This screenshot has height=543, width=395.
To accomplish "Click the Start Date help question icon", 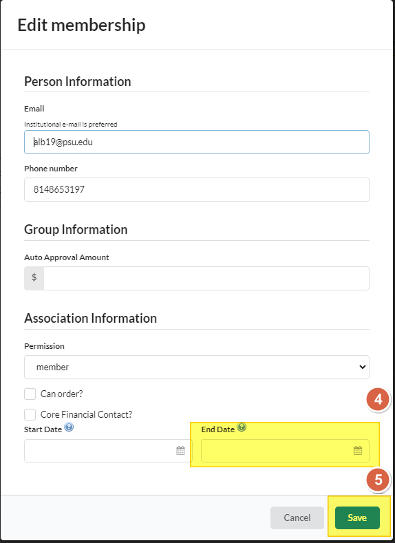I will (x=69, y=427).
